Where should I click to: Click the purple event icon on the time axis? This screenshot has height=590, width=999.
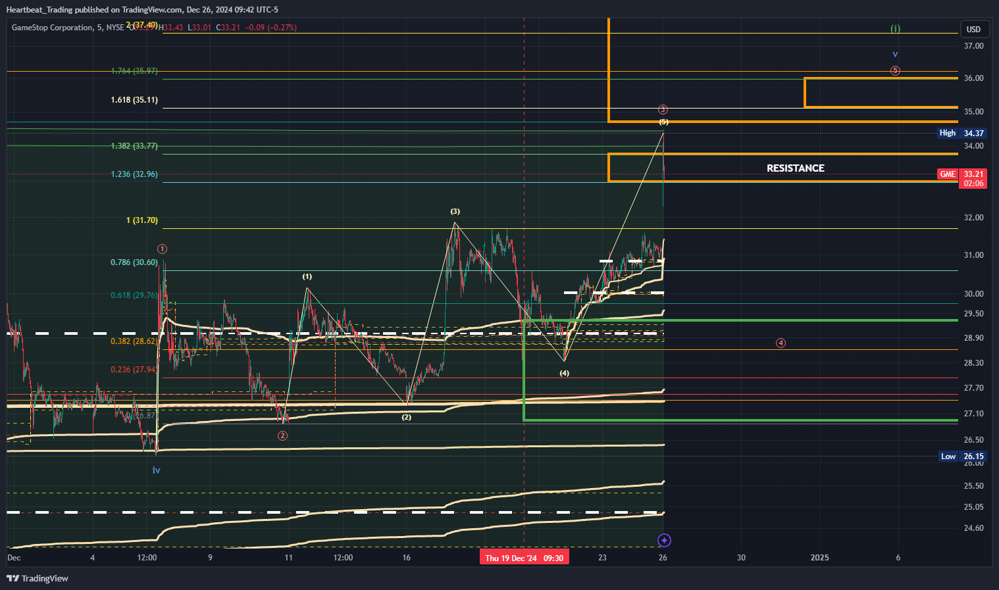664,541
